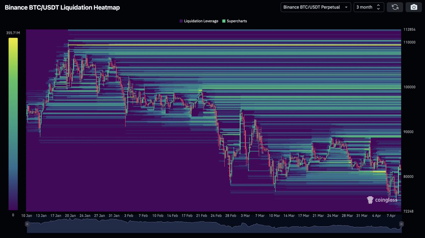The width and height of the screenshot is (425, 238).
Task: Click the 0 scale minimum label
Action: (x=13, y=215)
